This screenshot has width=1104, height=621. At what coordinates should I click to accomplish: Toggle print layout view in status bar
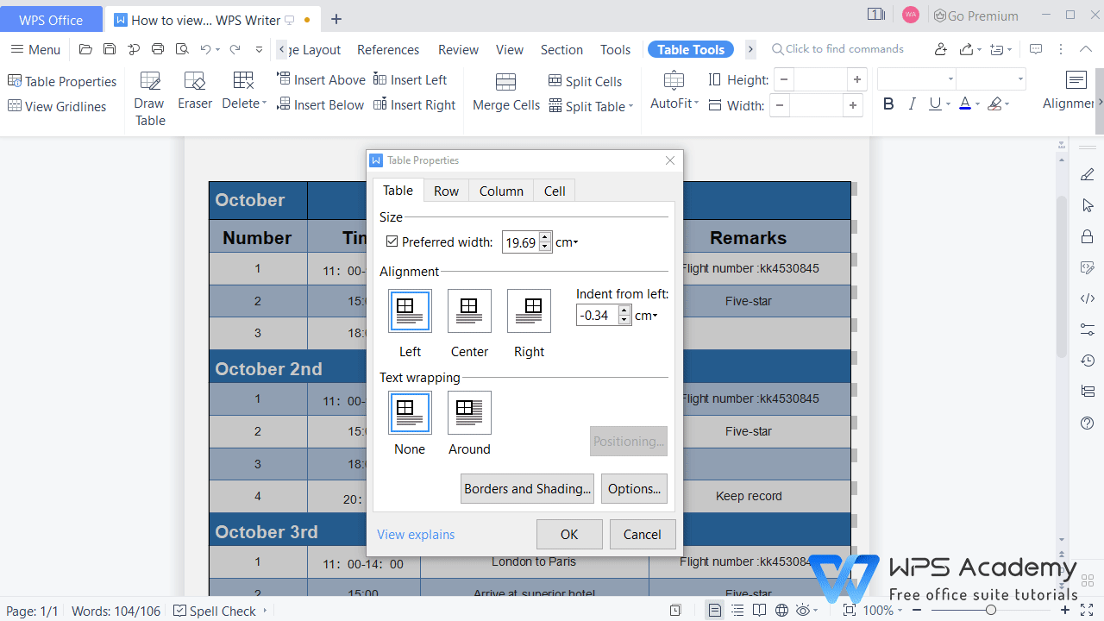click(714, 611)
